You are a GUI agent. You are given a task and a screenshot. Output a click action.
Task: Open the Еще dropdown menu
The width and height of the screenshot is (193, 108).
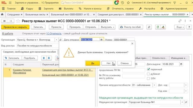tap(180, 27)
